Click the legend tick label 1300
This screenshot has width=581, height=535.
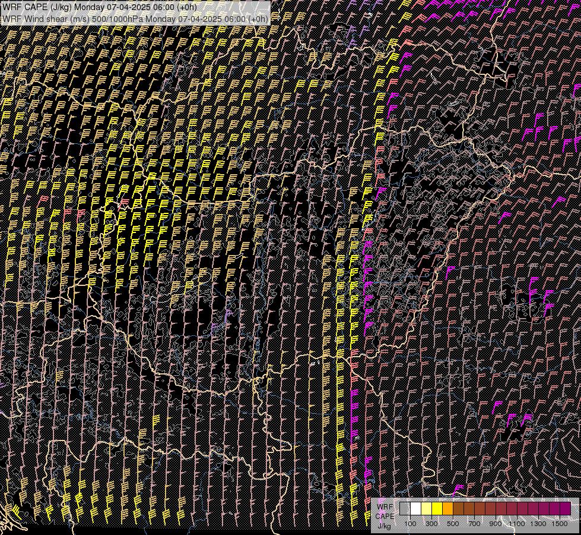538,524
